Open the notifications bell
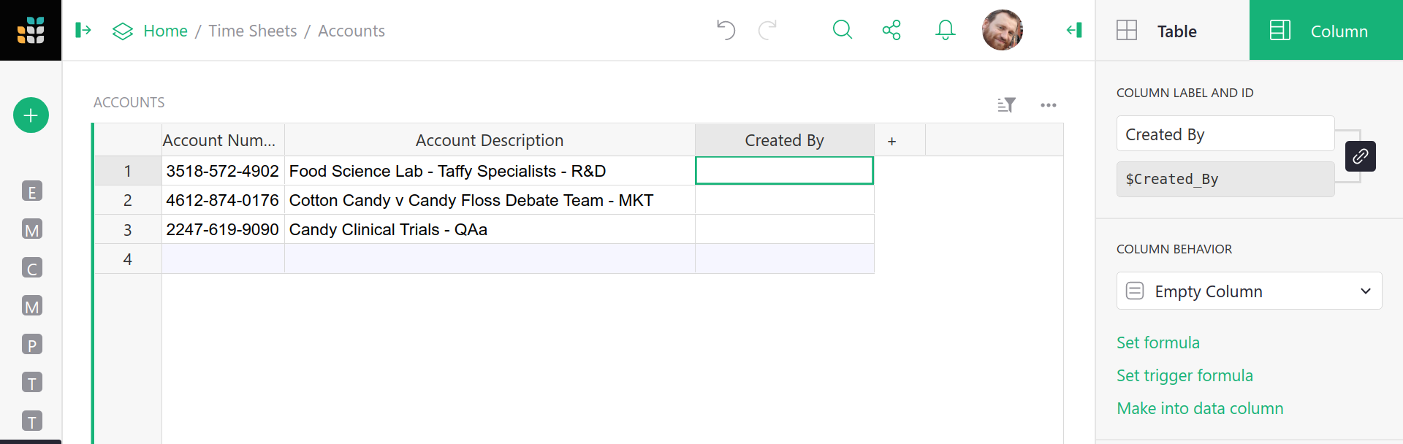This screenshot has height=444, width=1403. coord(945,30)
